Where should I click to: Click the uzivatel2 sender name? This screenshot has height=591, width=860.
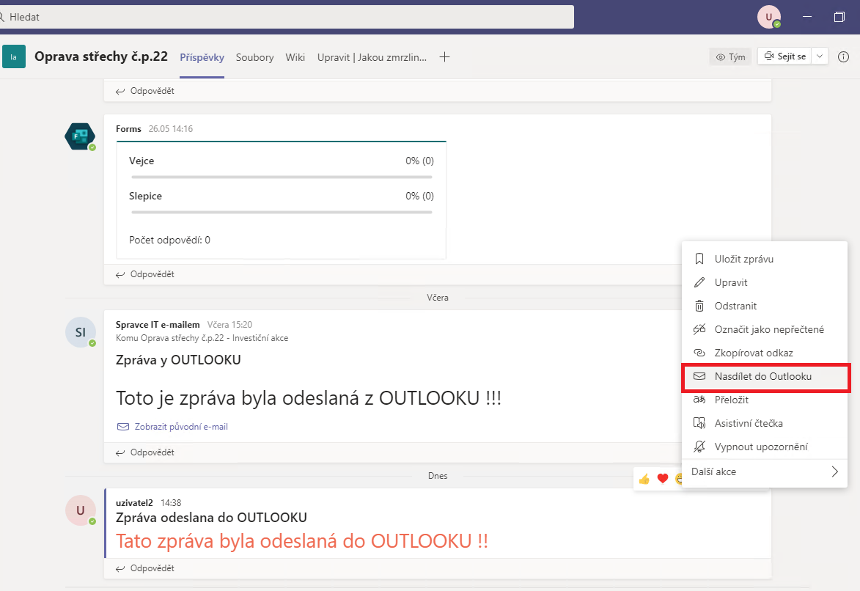click(x=134, y=503)
